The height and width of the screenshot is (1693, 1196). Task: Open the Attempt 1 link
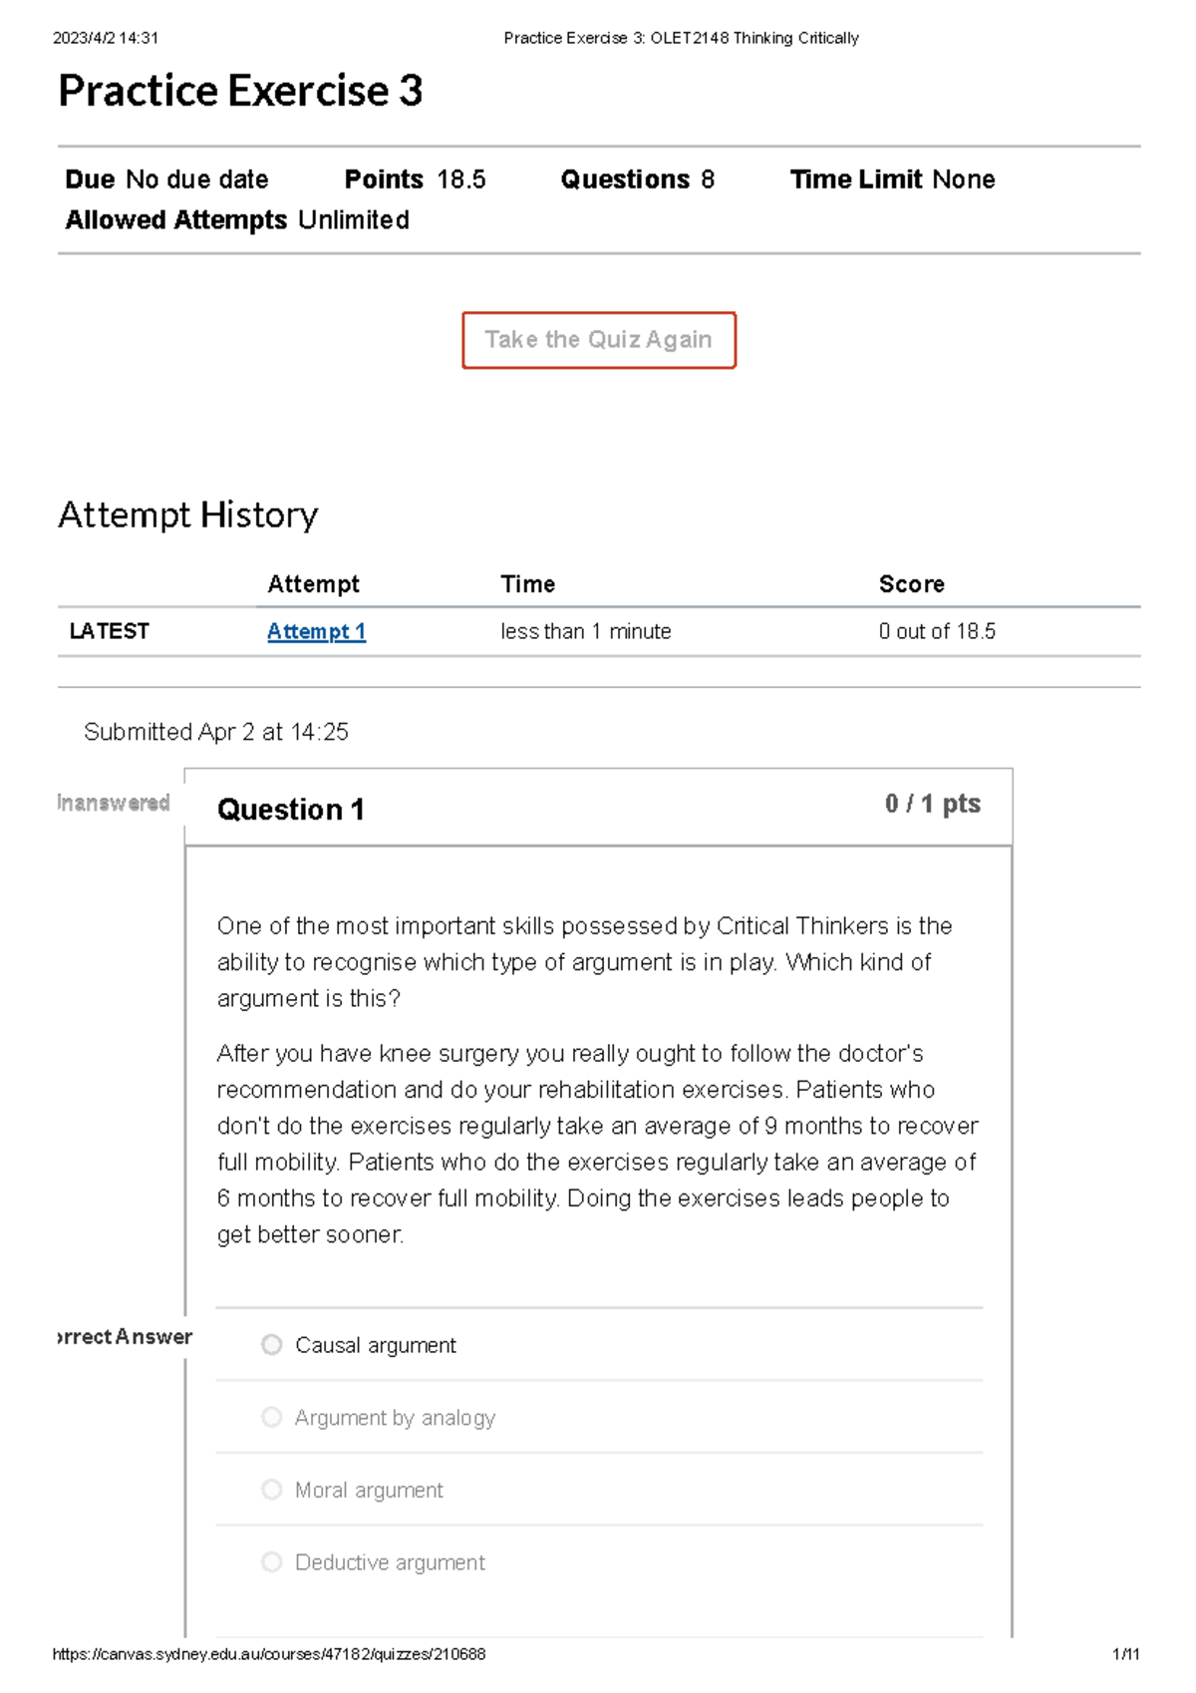pyautogui.click(x=315, y=631)
